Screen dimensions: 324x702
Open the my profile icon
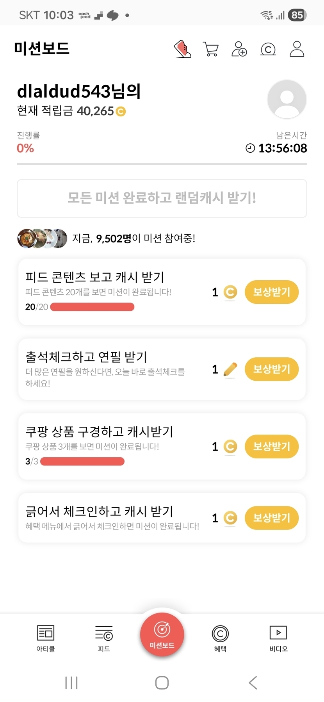point(297,49)
